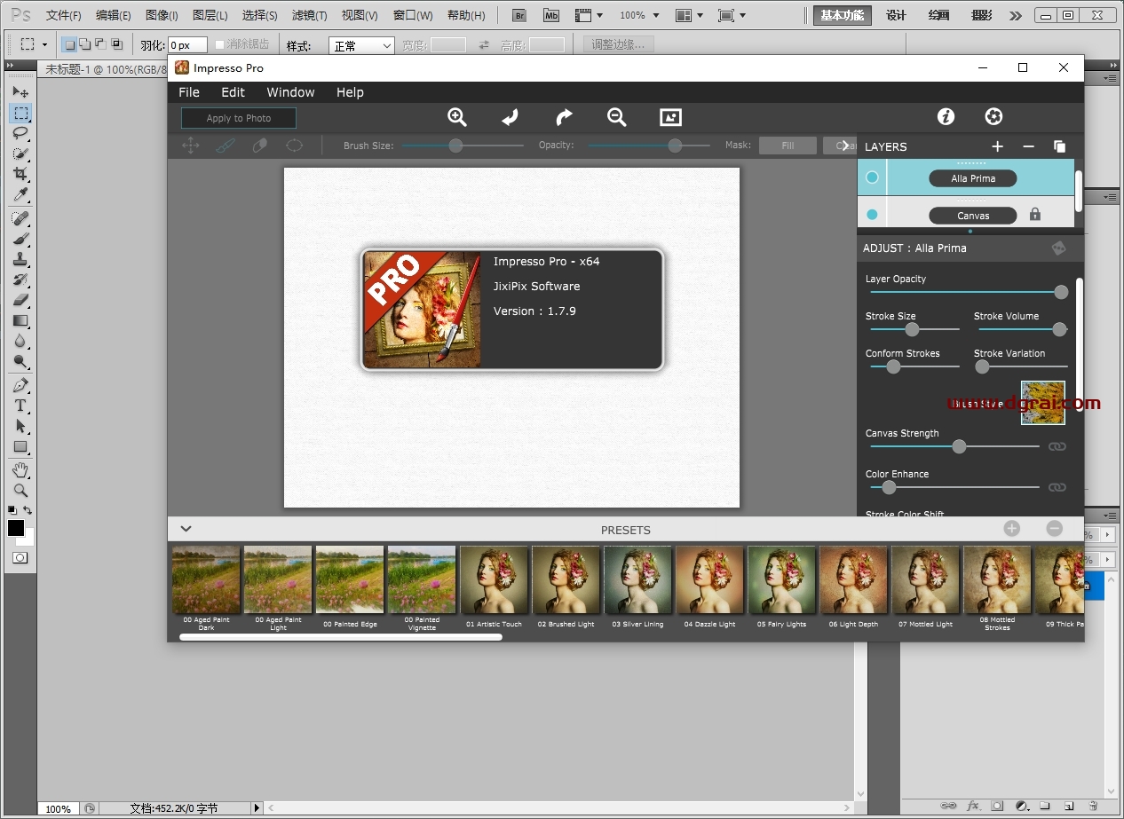Select the Eyedropper tool
This screenshot has height=819, width=1124.
coord(20,194)
